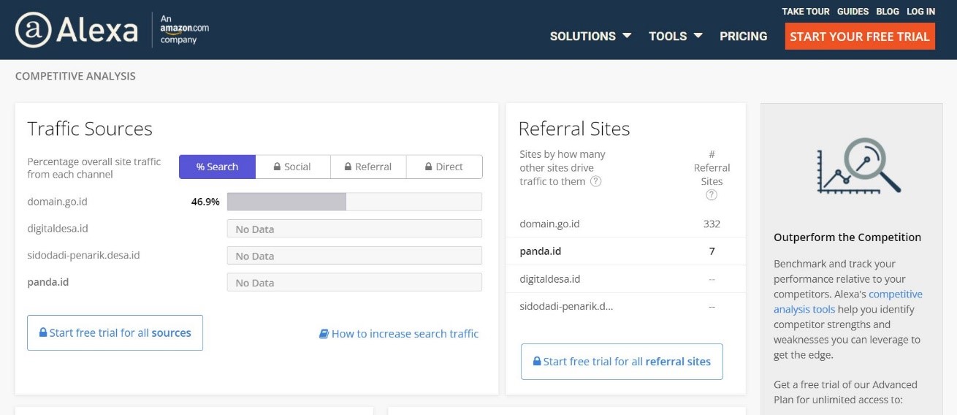Expand the SOLUTIONS dropdown menu

click(x=590, y=36)
